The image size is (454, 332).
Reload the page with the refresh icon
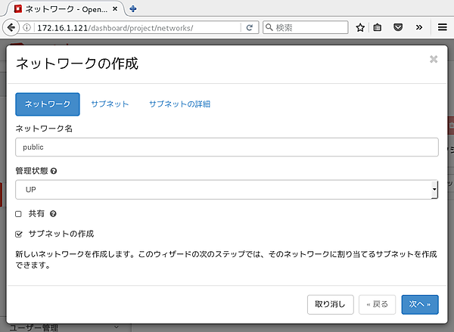(249, 27)
